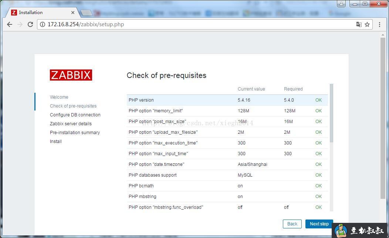The width and height of the screenshot is (389, 238).
Task: Open Configure DB connection step
Action: click(x=75, y=115)
